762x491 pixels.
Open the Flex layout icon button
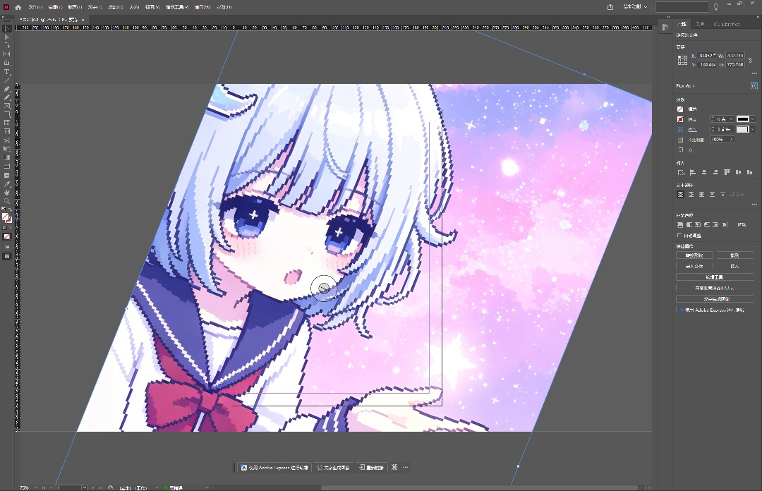[x=754, y=85]
